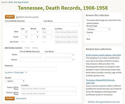Open Record Type Choose dropdown
Screen dimensions: 125x104
99,29
